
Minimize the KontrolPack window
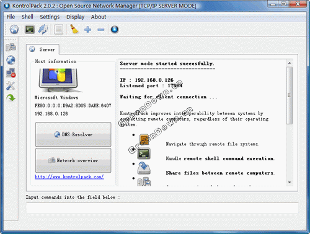[x=273, y=4]
